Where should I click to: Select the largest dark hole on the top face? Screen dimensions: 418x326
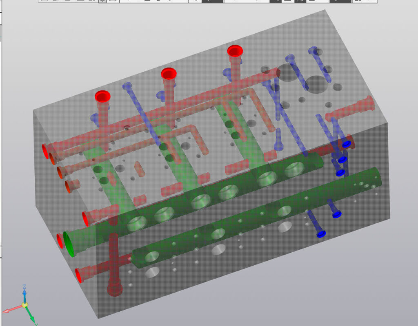pyautogui.click(x=316, y=84)
